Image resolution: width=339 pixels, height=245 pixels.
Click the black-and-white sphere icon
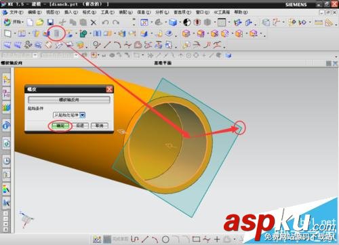tap(186, 22)
